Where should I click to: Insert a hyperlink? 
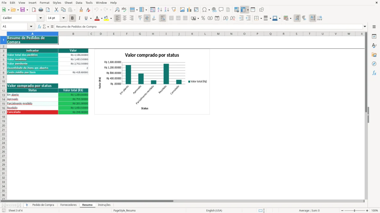(214, 10)
